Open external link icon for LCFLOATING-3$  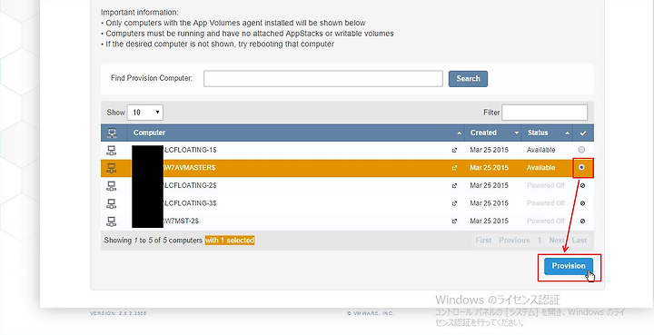coord(455,203)
